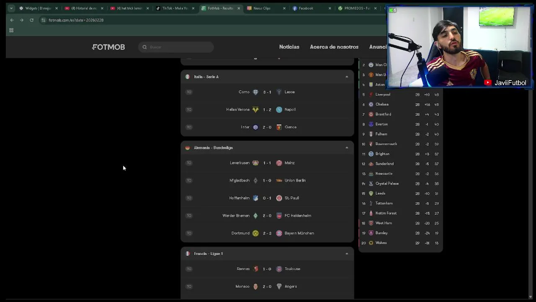Switch to the Nexus Clips tab
The height and width of the screenshot is (302, 536).
265,8
